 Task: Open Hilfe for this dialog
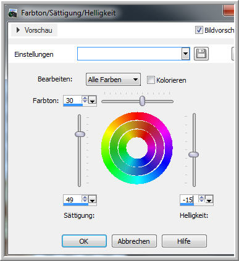(x=184, y=241)
